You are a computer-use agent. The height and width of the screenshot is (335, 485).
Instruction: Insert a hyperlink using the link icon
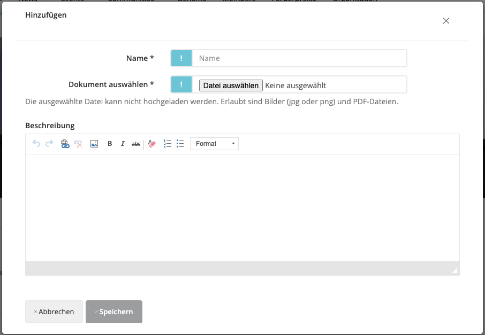(65, 144)
